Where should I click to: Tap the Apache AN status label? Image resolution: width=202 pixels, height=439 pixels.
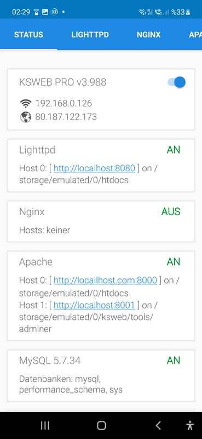pyautogui.click(x=174, y=262)
